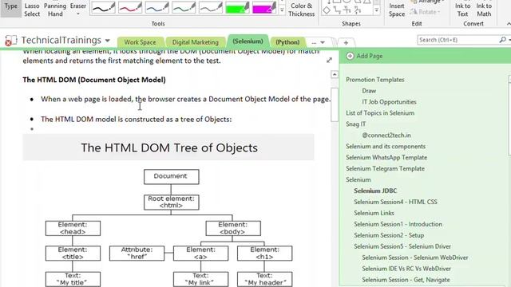This screenshot has width=511, height=287.
Task: Collapse the ribbon using the arrow
Action: (509, 24)
